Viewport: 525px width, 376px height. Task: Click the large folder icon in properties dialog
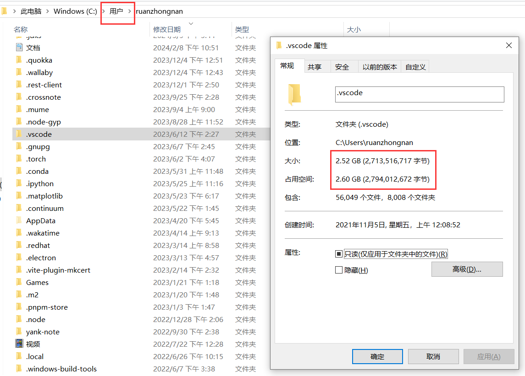click(294, 95)
